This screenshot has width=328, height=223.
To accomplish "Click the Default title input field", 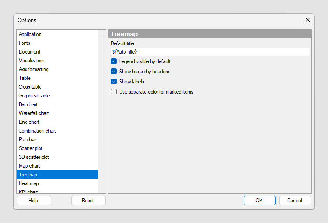I will [x=210, y=52].
